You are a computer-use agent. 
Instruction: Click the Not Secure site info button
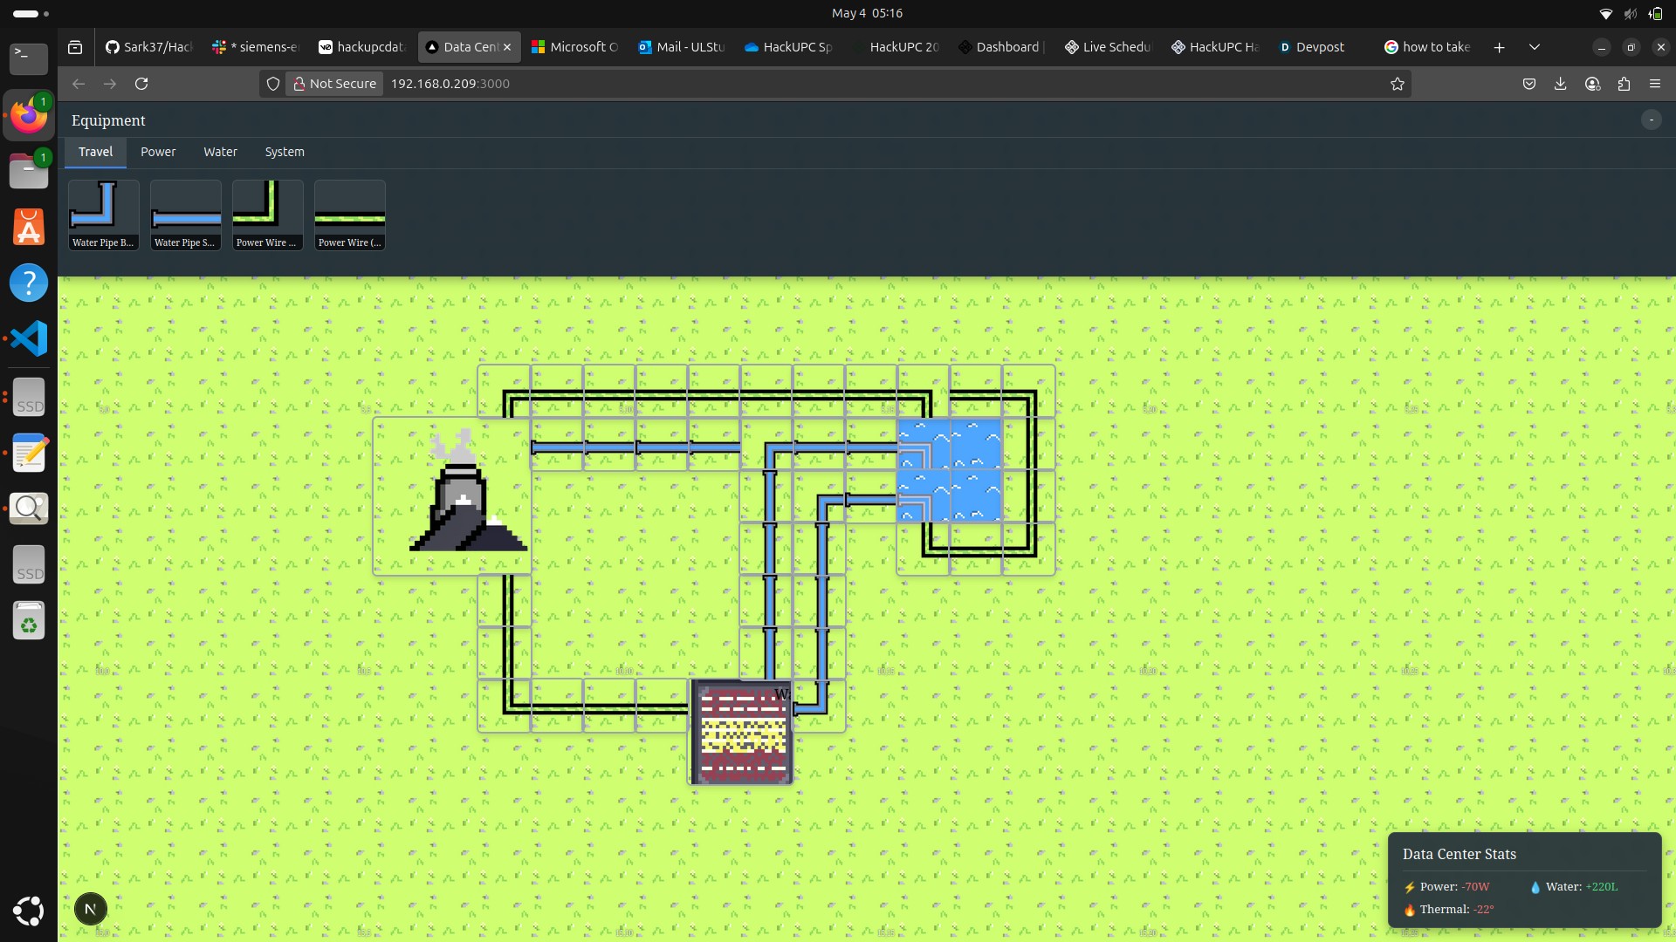(x=335, y=84)
